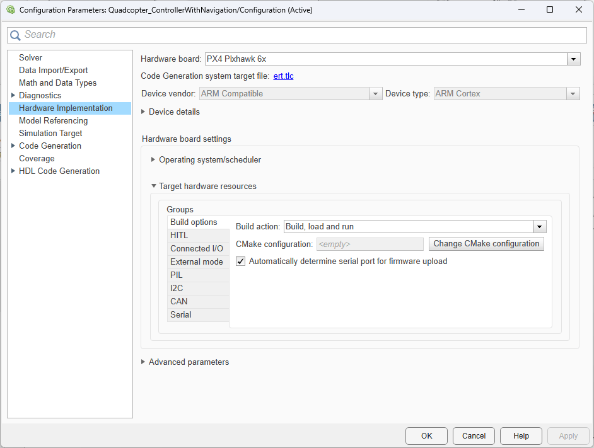Expand the Diagnostics tree node arrow
This screenshot has width=594, height=448.
point(13,95)
